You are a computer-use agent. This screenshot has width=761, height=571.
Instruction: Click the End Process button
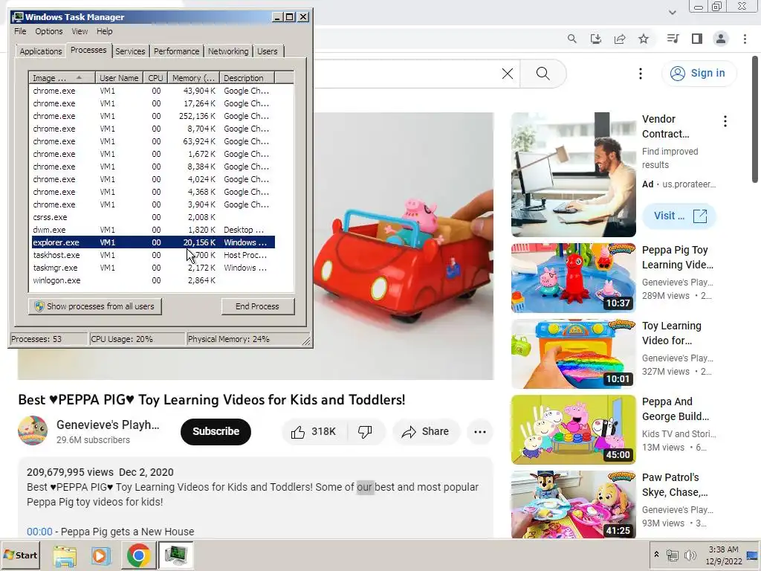tap(257, 306)
